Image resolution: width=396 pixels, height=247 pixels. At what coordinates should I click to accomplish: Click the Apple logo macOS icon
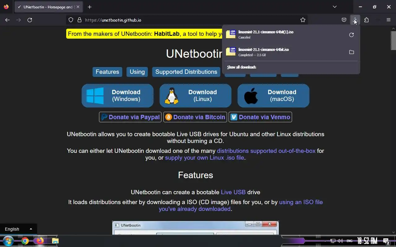(x=251, y=96)
